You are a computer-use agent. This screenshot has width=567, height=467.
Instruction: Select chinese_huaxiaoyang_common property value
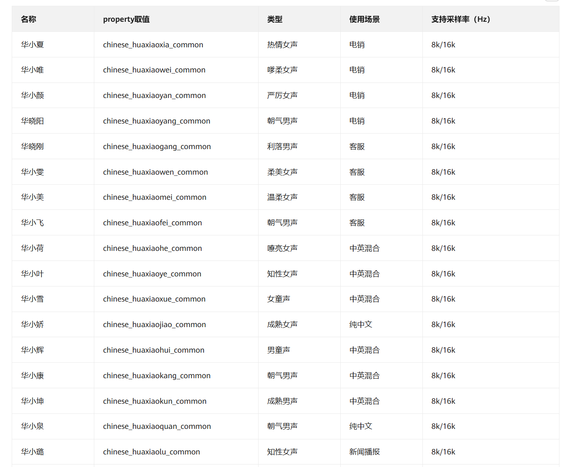(x=157, y=121)
